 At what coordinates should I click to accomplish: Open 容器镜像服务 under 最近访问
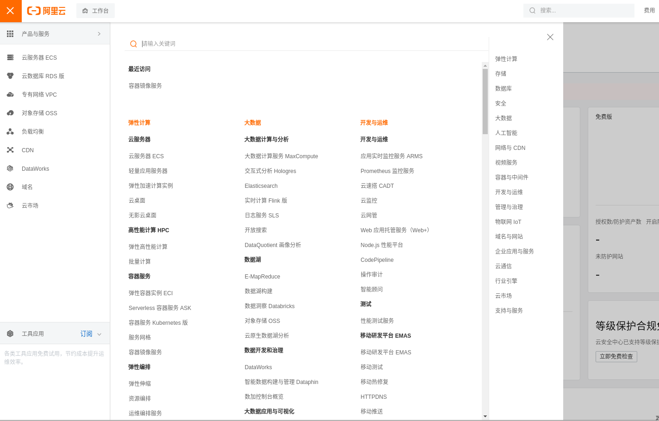pos(145,86)
